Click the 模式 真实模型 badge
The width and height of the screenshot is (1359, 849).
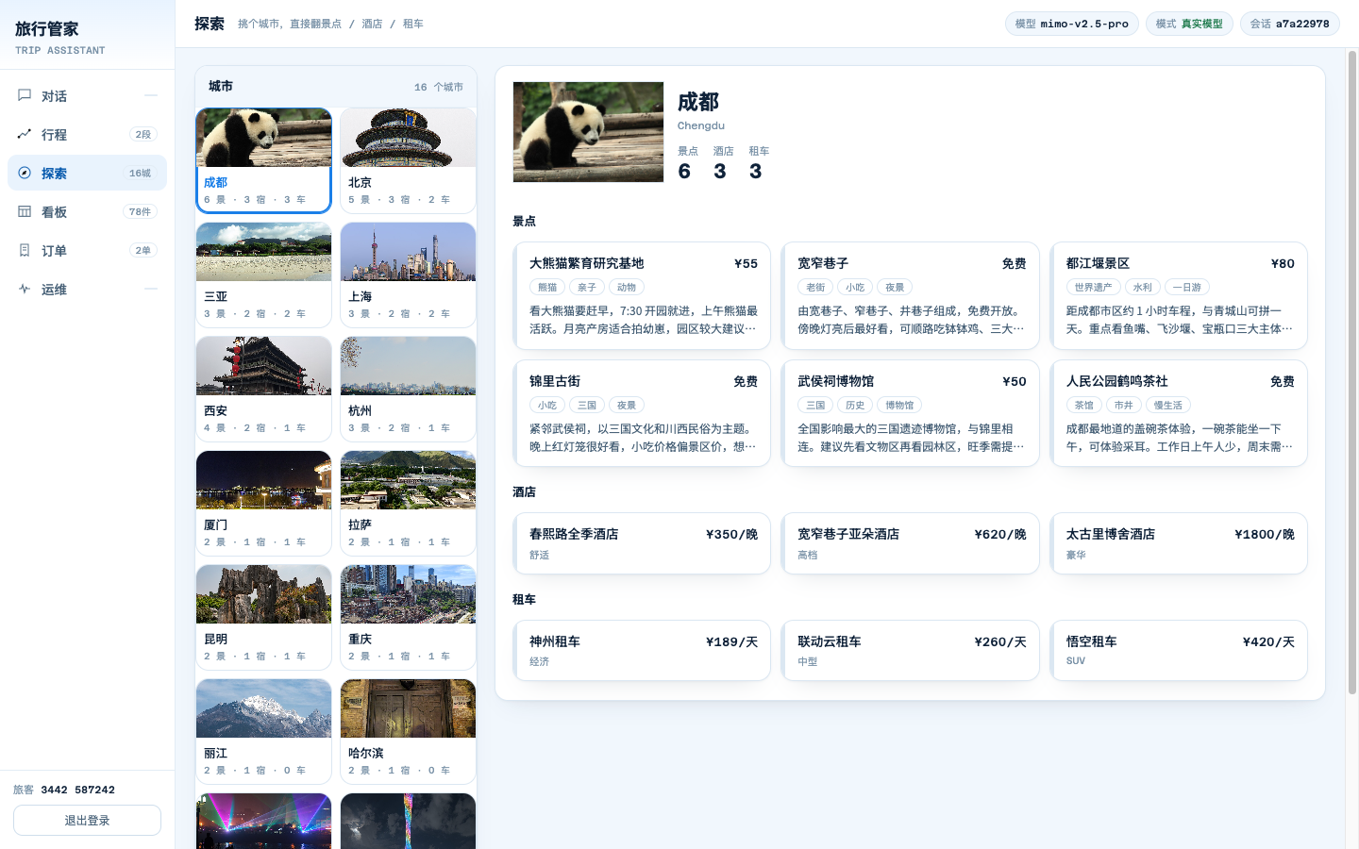click(1189, 24)
